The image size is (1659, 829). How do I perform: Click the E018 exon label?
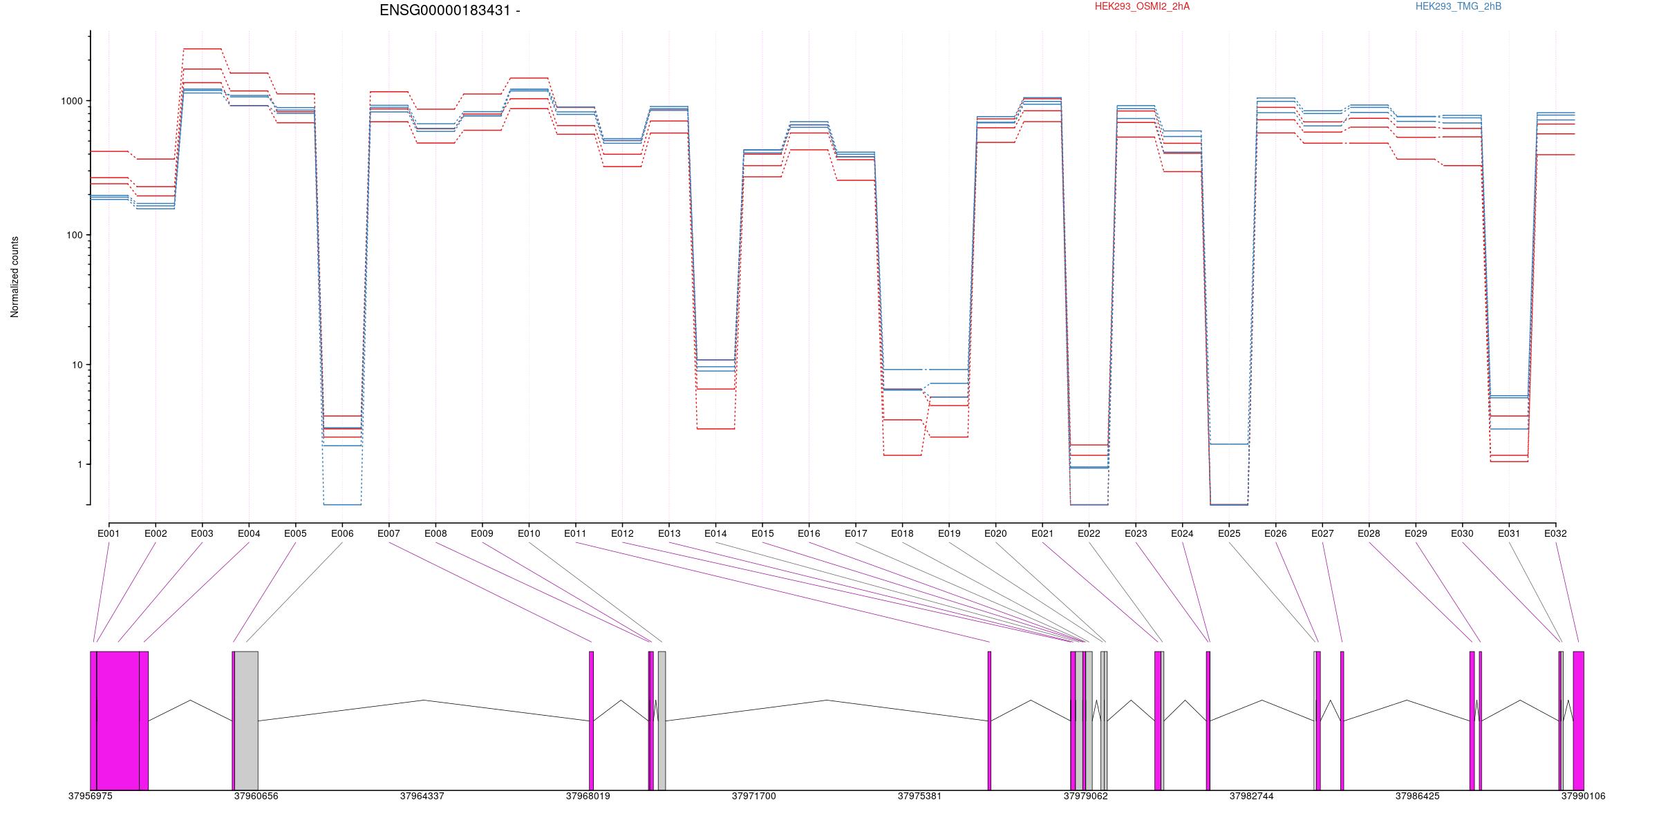(902, 533)
